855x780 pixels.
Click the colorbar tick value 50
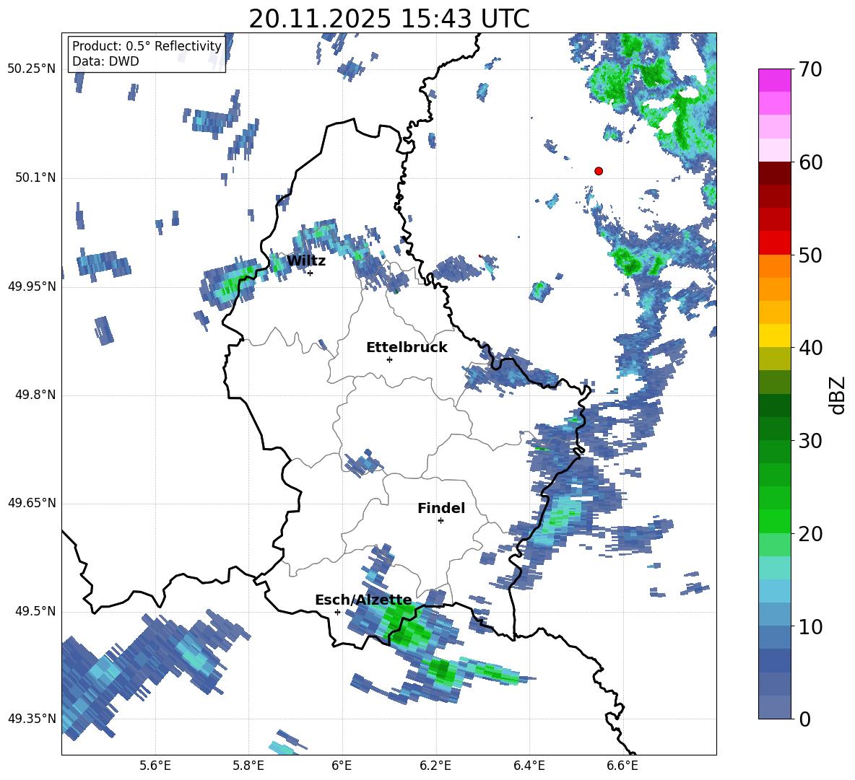coord(811,255)
